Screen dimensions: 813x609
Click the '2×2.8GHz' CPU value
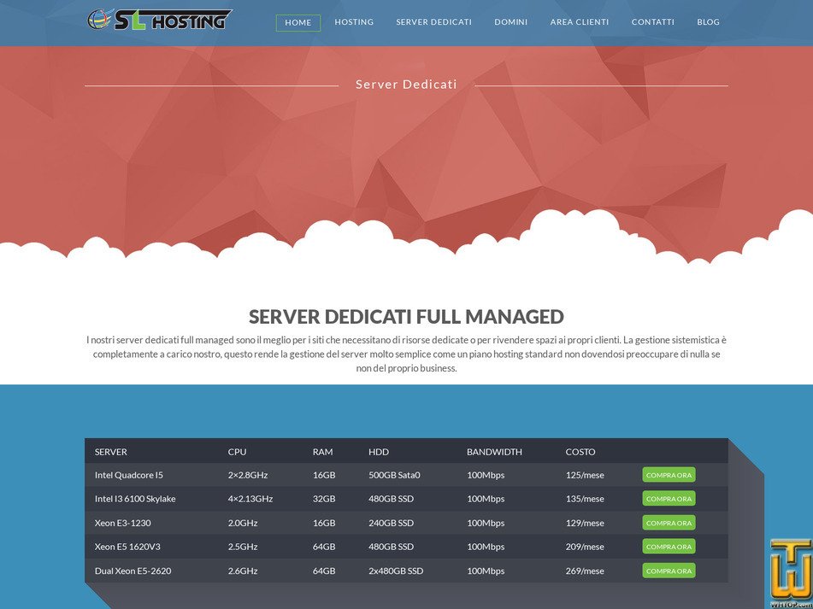pos(248,475)
